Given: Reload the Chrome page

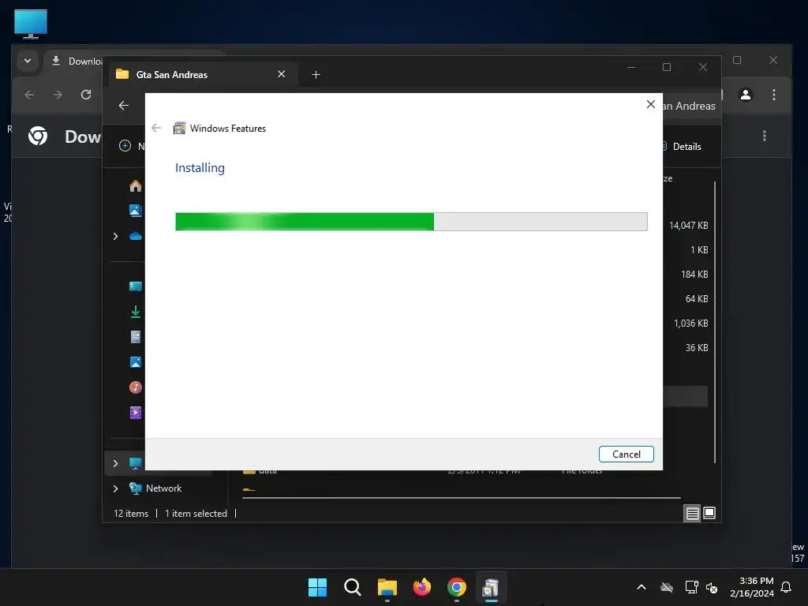Looking at the screenshot, I should tap(86, 95).
